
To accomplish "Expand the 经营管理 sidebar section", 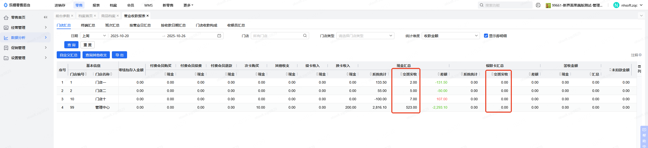I will point(46,27).
